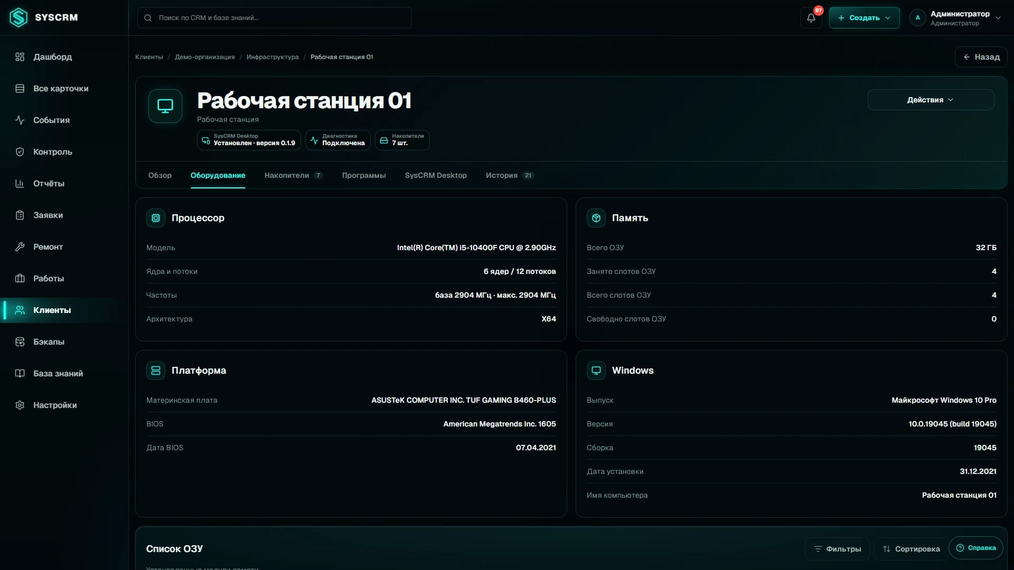
Task: Click the SYSCRM logo icon
Action: click(x=18, y=17)
